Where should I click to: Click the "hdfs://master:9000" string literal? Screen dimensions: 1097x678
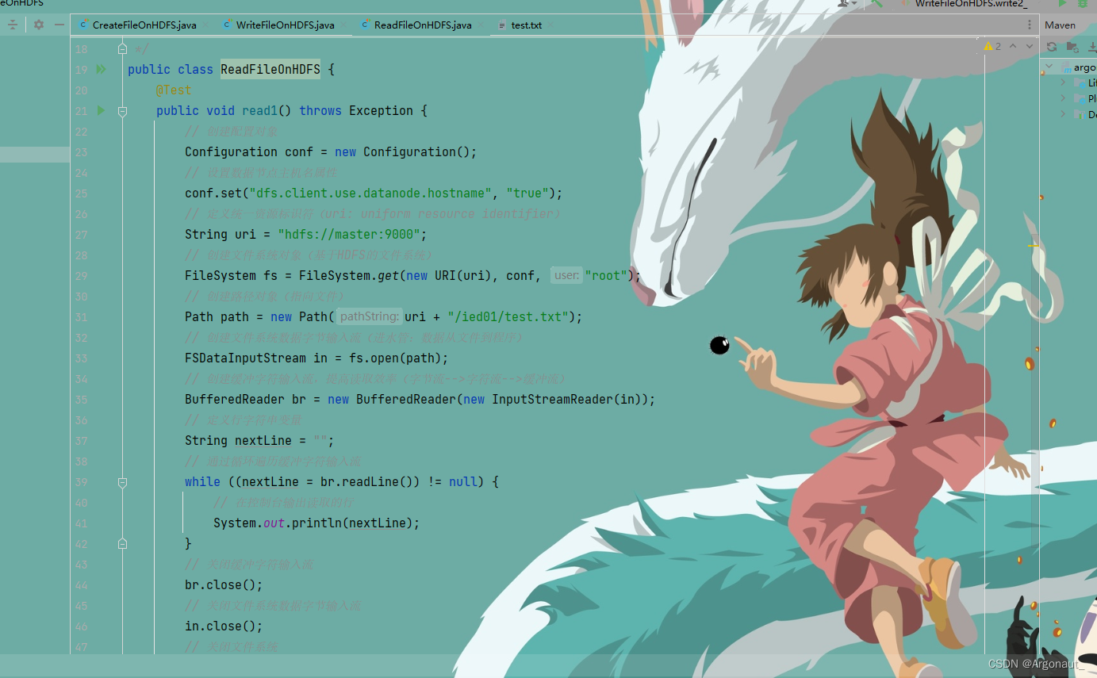(x=349, y=235)
